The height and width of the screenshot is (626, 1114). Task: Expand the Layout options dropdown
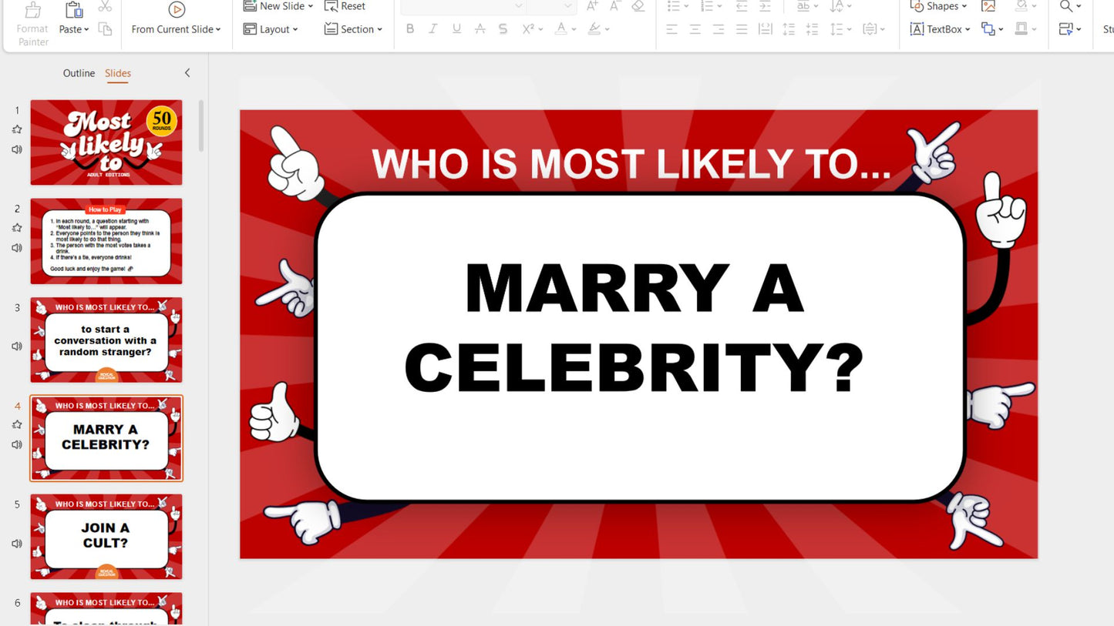pyautogui.click(x=270, y=29)
